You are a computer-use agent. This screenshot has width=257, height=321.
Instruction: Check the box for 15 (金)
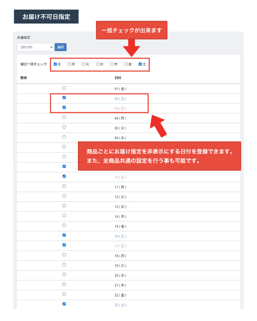coord(64,225)
